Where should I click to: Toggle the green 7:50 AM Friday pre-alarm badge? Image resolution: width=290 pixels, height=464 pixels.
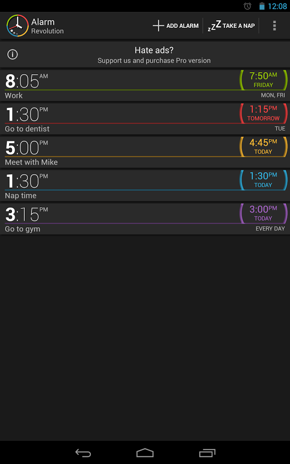[263, 80]
